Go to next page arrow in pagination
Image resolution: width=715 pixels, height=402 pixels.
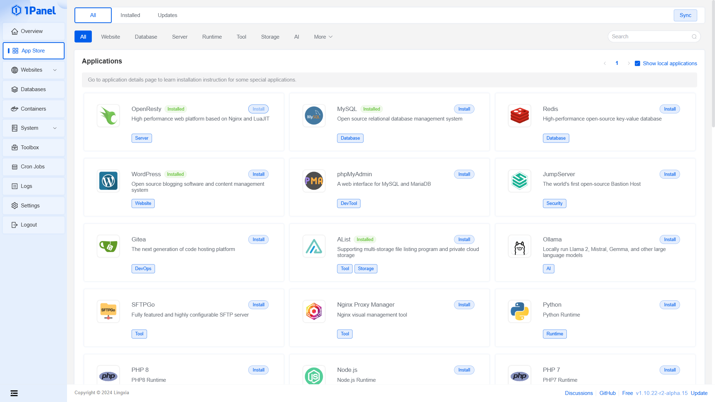tap(628, 63)
